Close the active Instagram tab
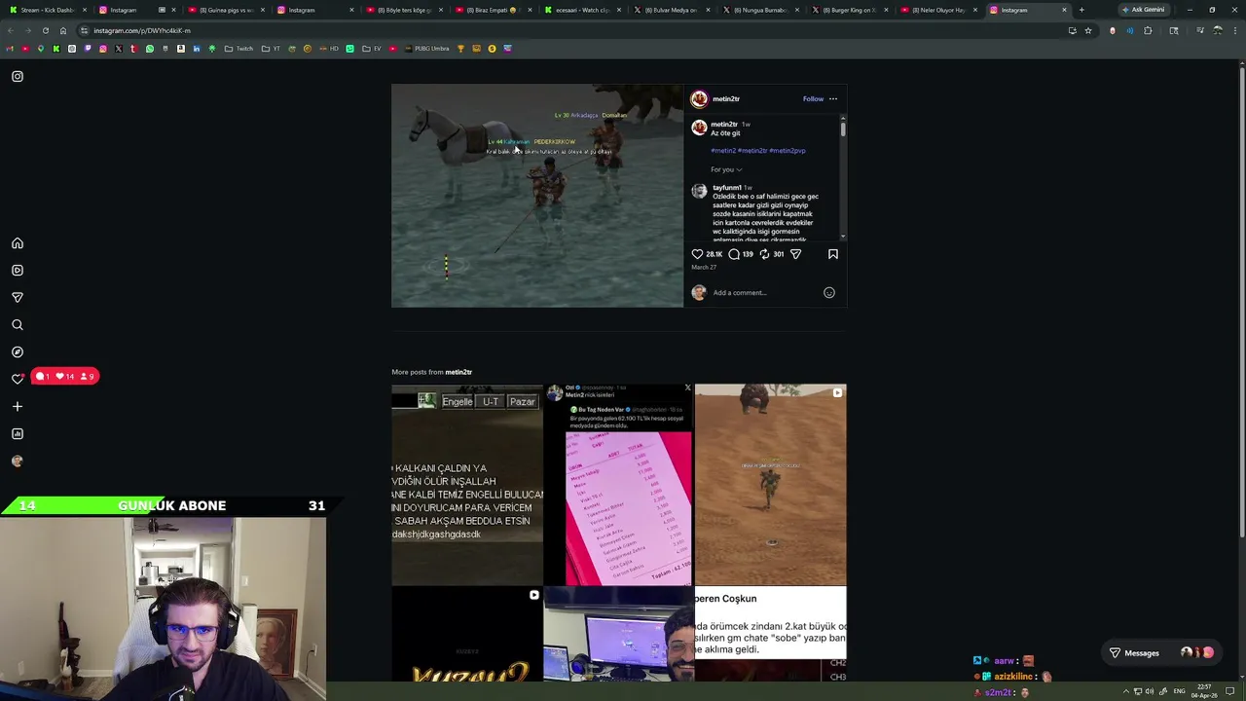Viewport: 1246px width, 701px height. pos(1064,10)
